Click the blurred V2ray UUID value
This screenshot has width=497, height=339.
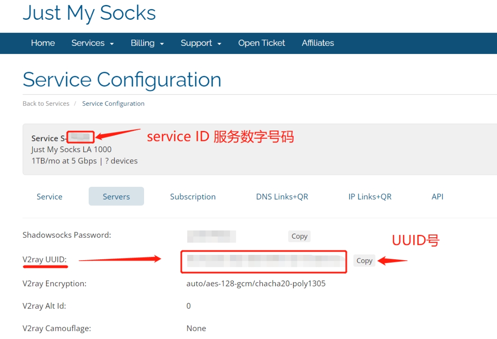(266, 261)
